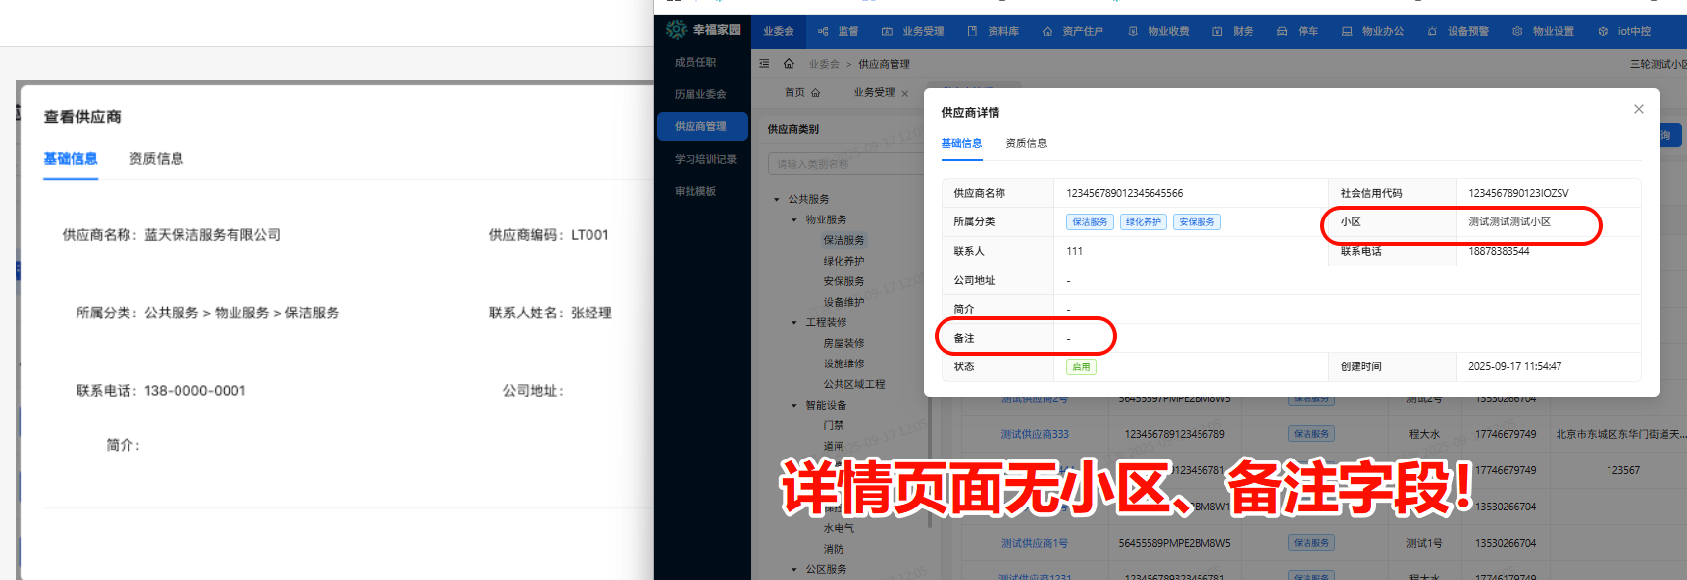The image size is (1687, 580).
Task: Switch to 基础信息 tab in 供应商详情 dialog
Action: coord(961,143)
